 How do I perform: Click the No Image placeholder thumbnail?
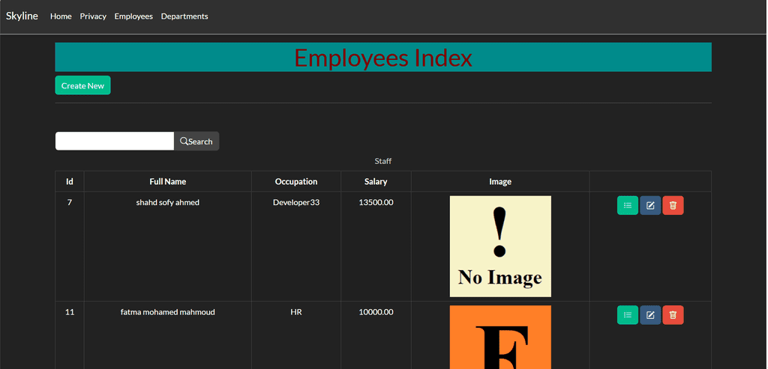500,246
